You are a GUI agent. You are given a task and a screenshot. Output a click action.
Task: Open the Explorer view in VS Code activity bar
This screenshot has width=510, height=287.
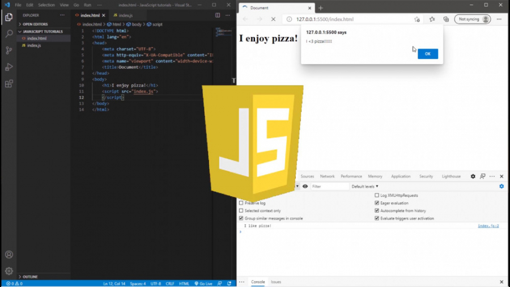8,17
